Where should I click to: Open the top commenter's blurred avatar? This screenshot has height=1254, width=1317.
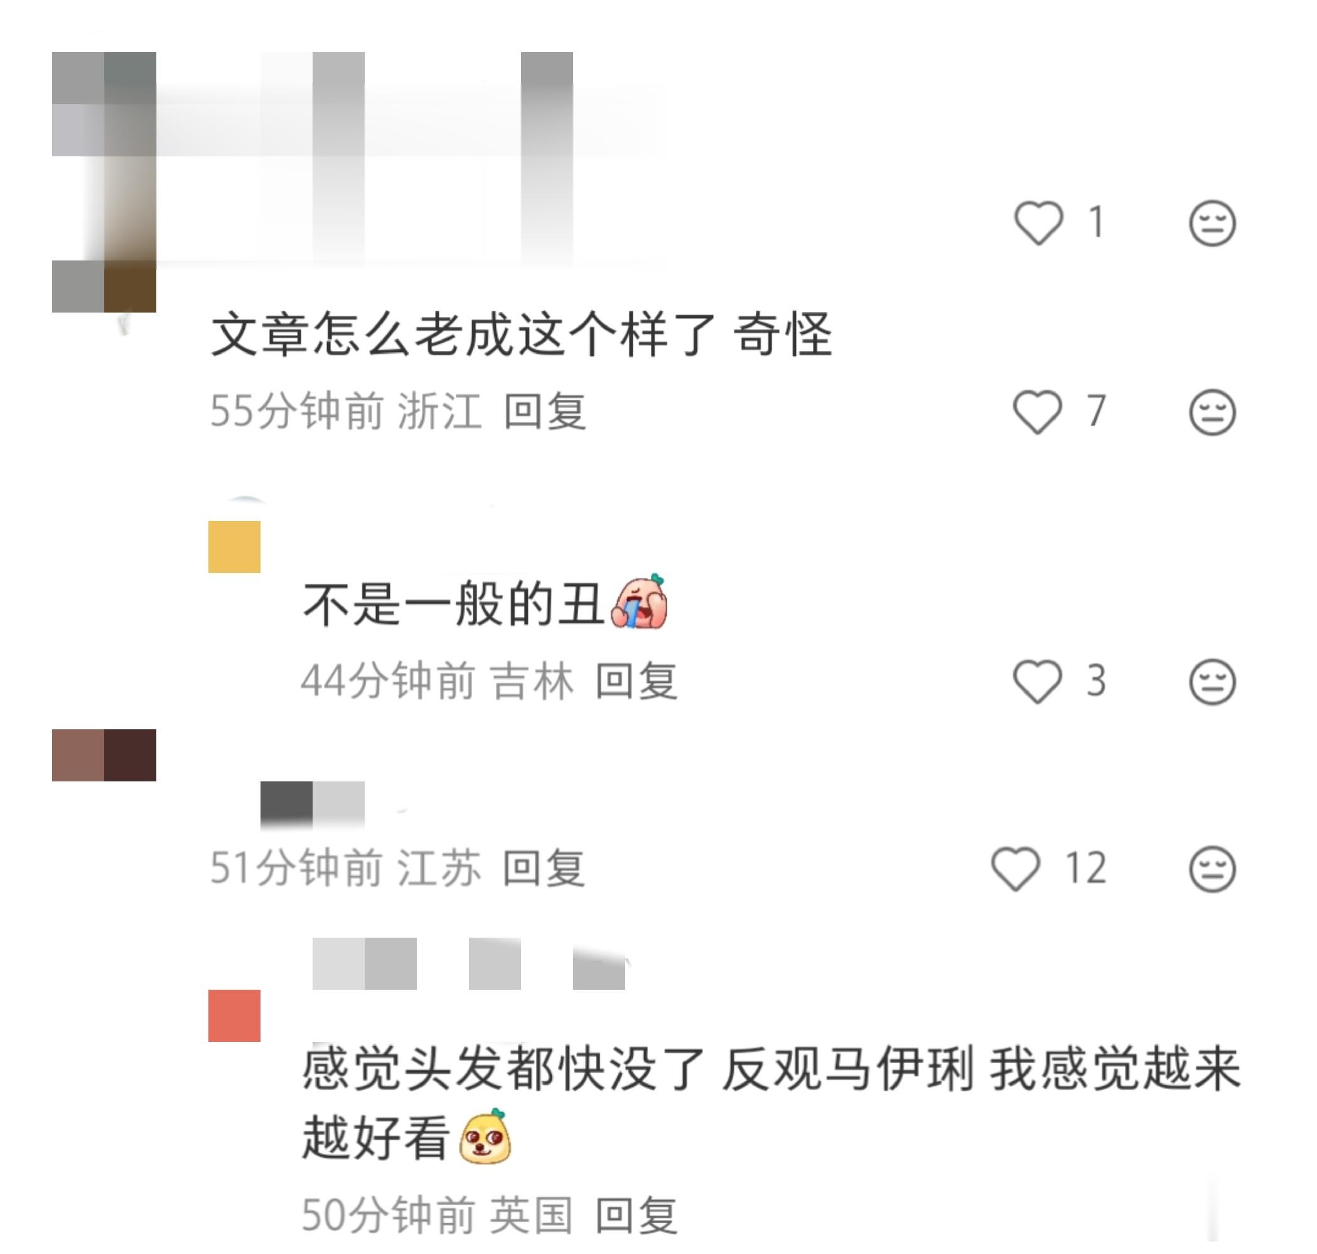coord(104,182)
